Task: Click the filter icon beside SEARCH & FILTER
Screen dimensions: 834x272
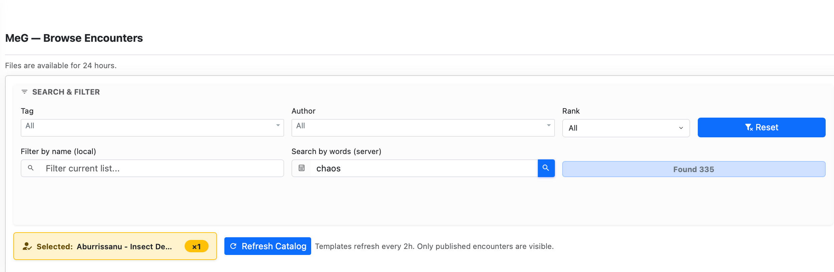Action: (24, 92)
